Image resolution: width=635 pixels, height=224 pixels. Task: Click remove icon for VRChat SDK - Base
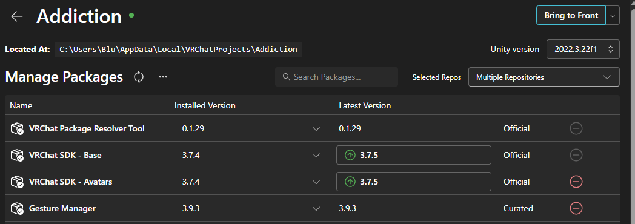(576, 155)
